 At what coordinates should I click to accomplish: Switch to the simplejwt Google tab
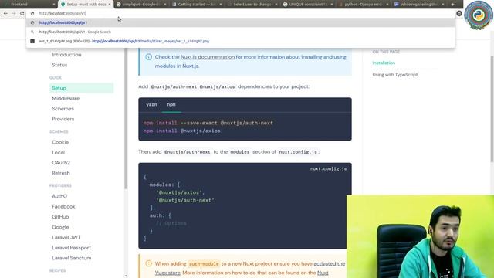point(140,5)
